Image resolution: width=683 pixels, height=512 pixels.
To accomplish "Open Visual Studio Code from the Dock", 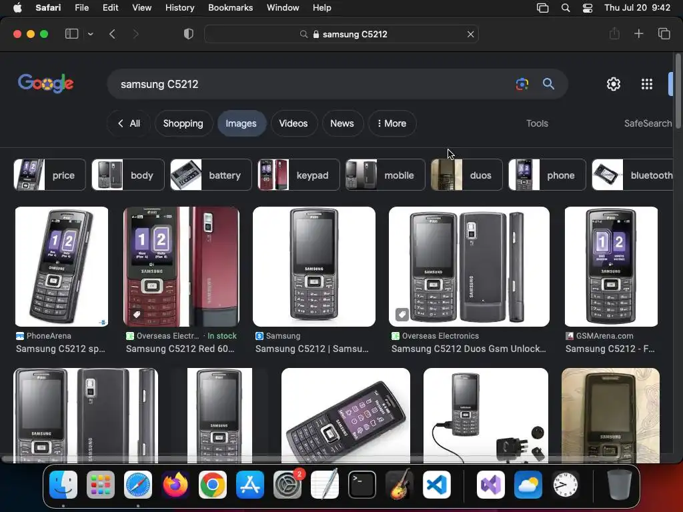I will click(x=437, y=485).
